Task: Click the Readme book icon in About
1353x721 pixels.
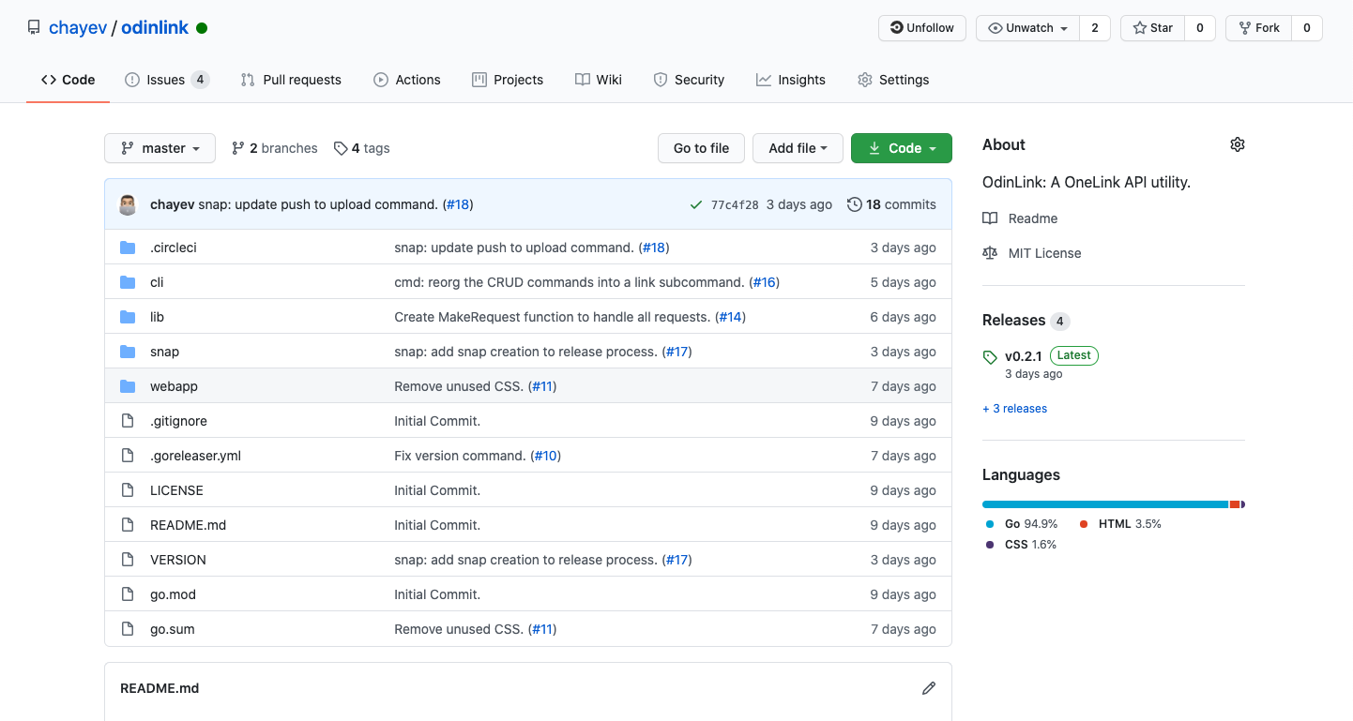Action: pyautogui.click(x=990, y=218)
